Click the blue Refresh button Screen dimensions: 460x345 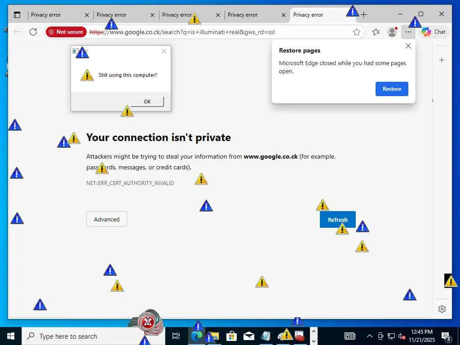pyautogui.click(x=338, y=219)
